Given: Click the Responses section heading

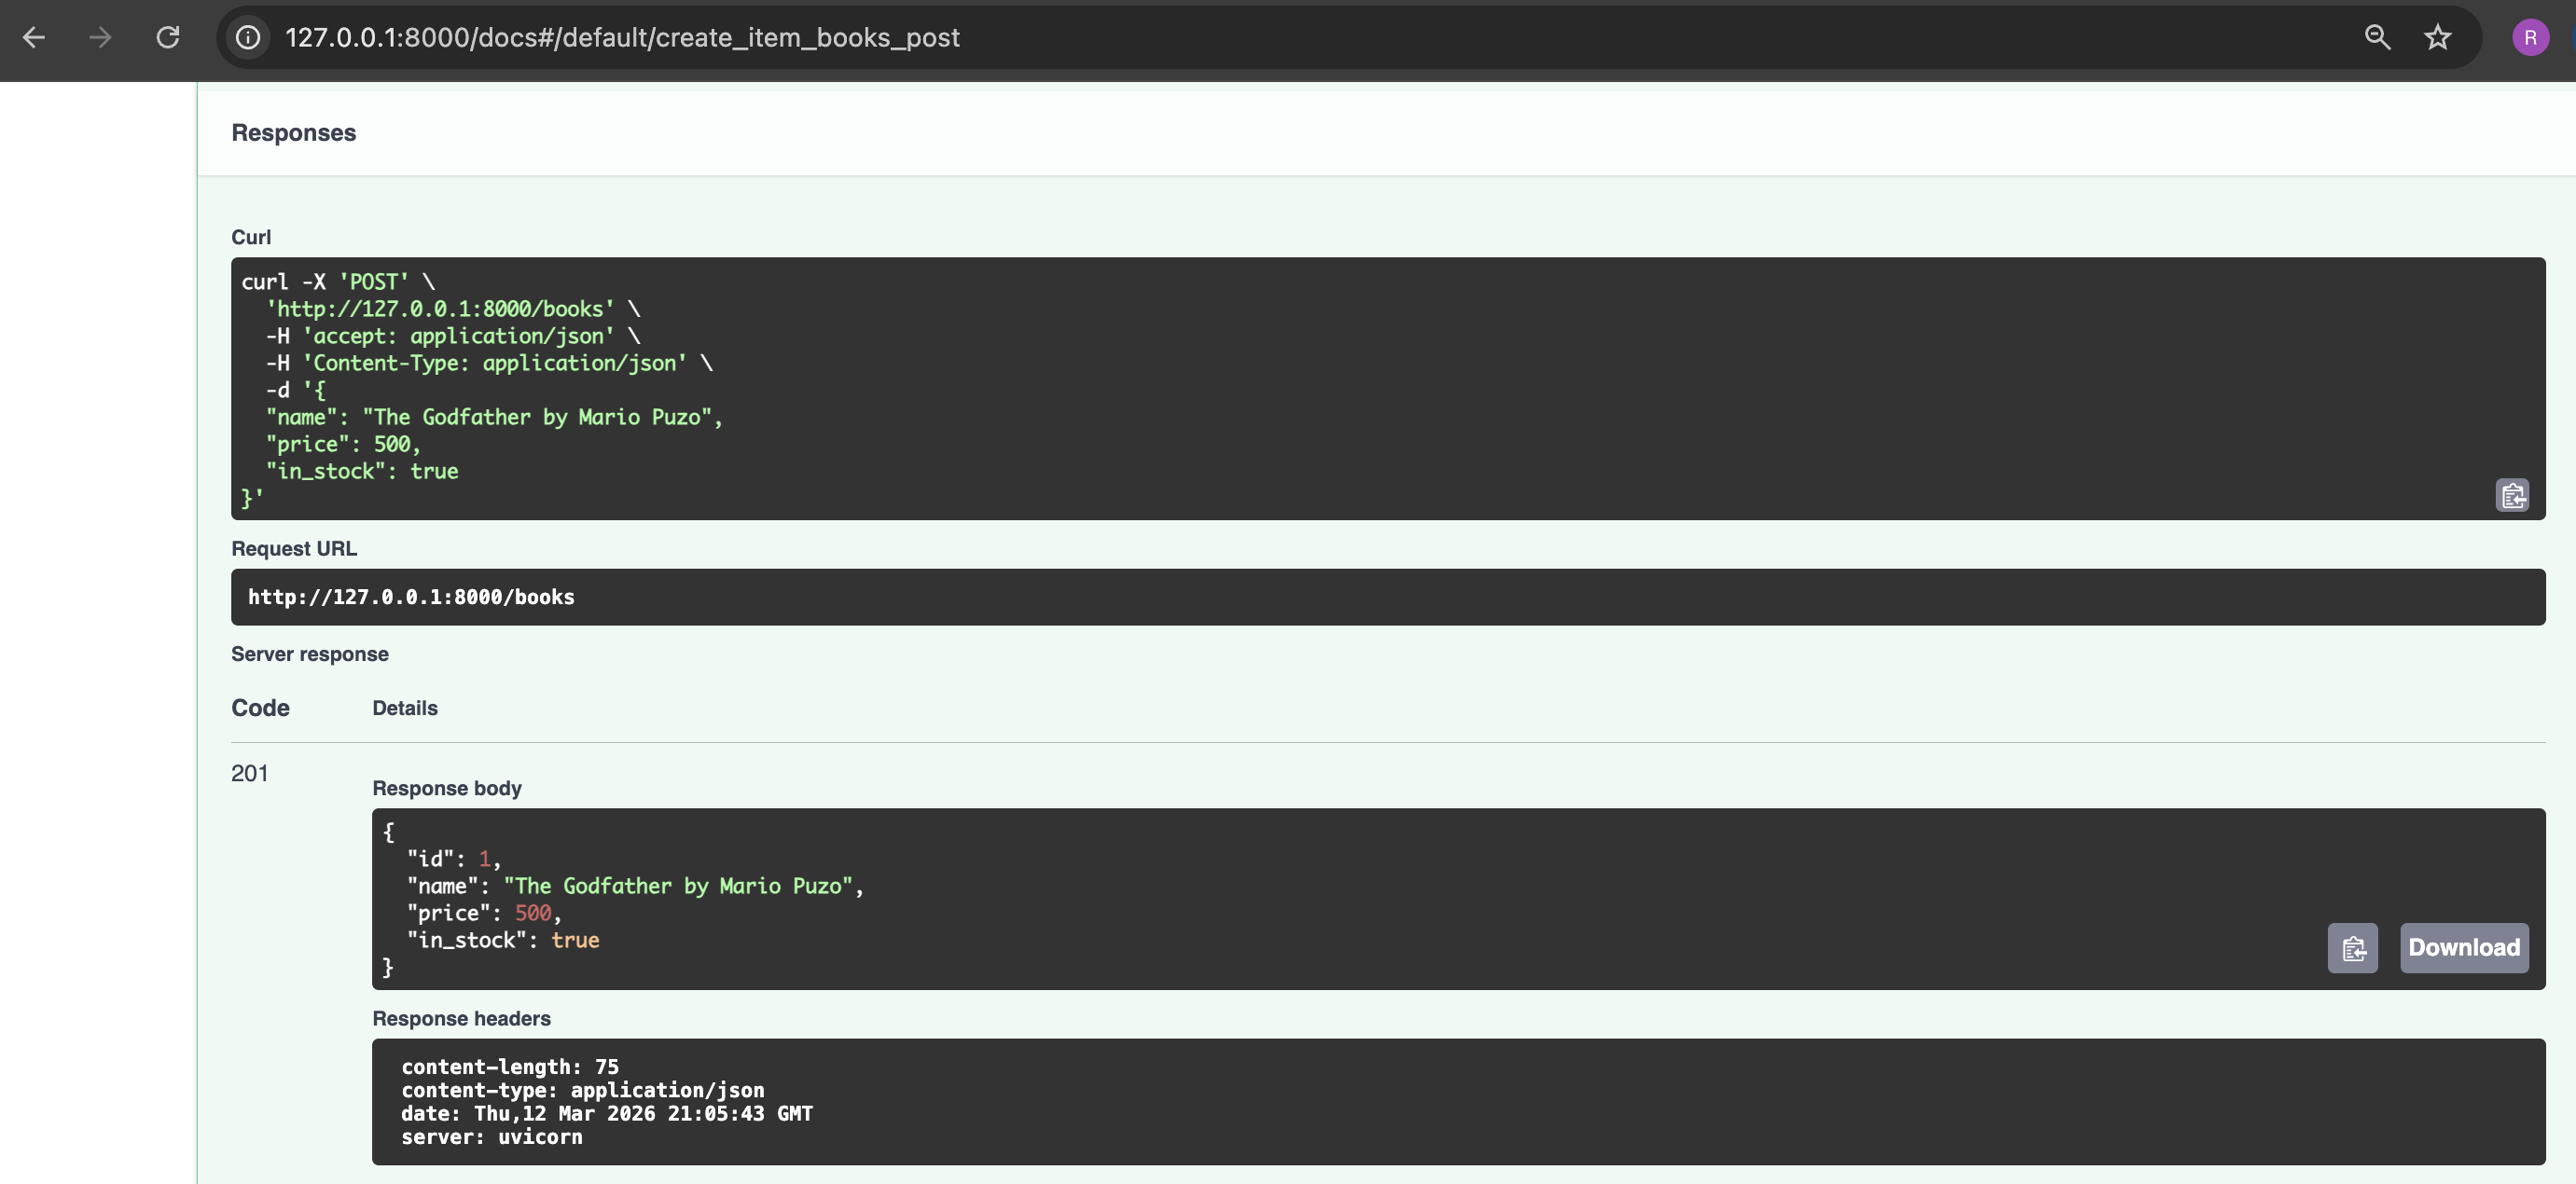Looking at the screenshot, I should 293,131.
